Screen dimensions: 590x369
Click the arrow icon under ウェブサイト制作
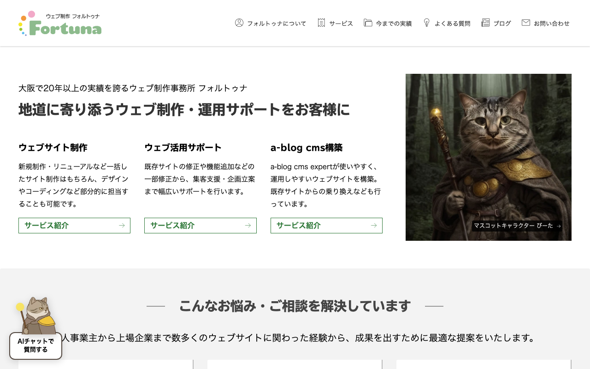(122, 226)
